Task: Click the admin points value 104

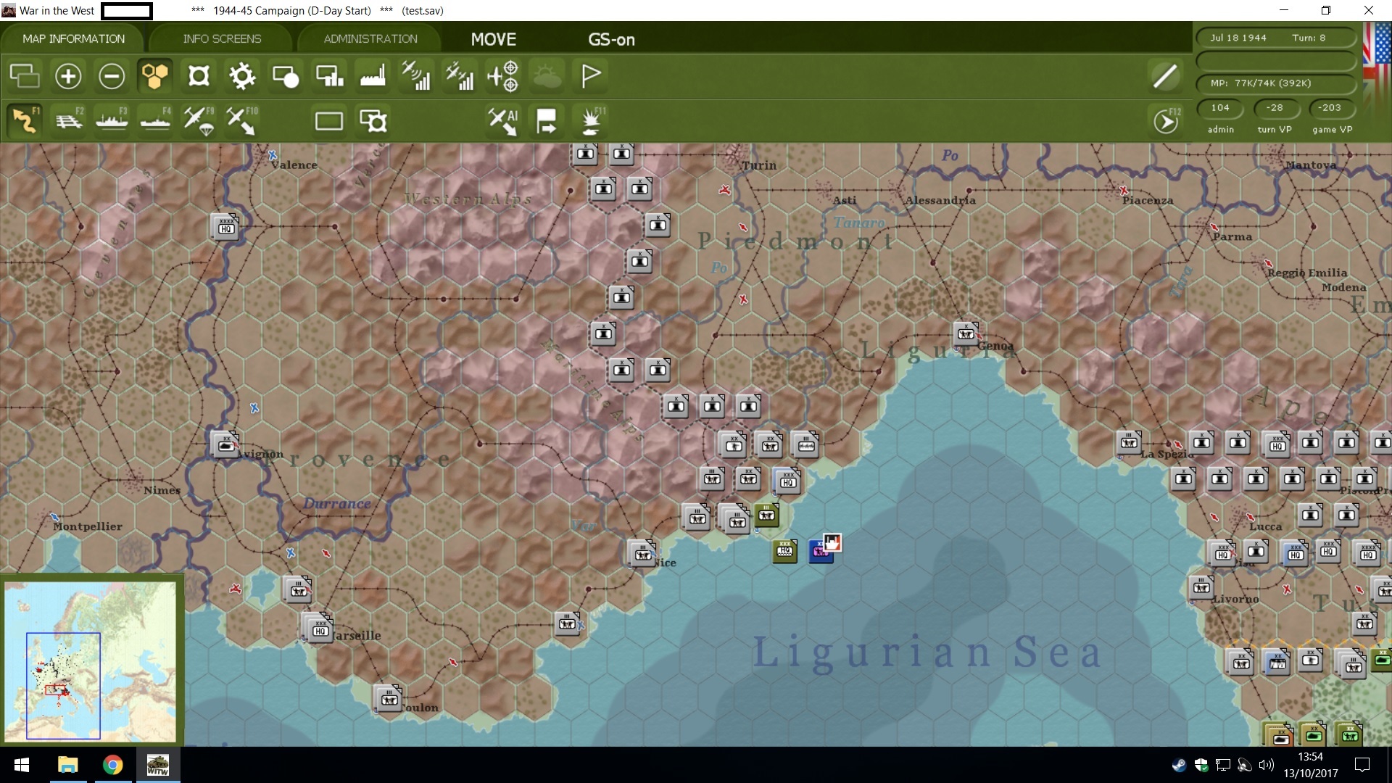Action: [x=1220, y=108]
